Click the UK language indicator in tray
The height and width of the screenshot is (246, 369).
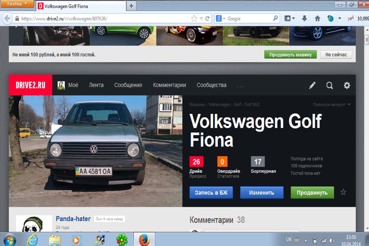click(289, 239)
